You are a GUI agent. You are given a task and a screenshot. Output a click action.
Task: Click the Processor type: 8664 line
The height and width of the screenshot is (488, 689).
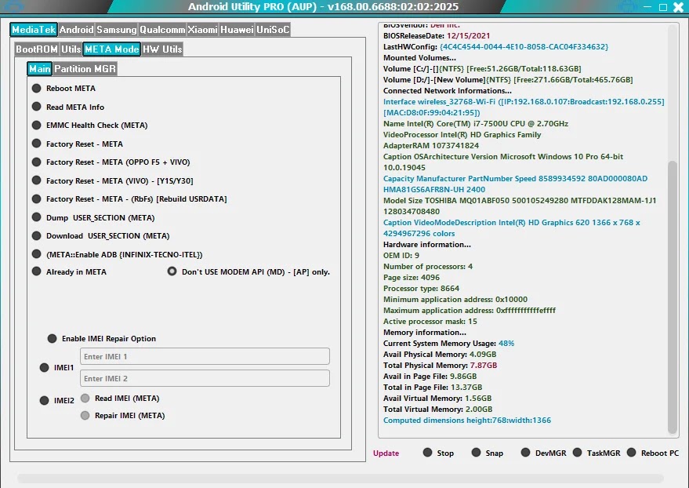point(422,289)
